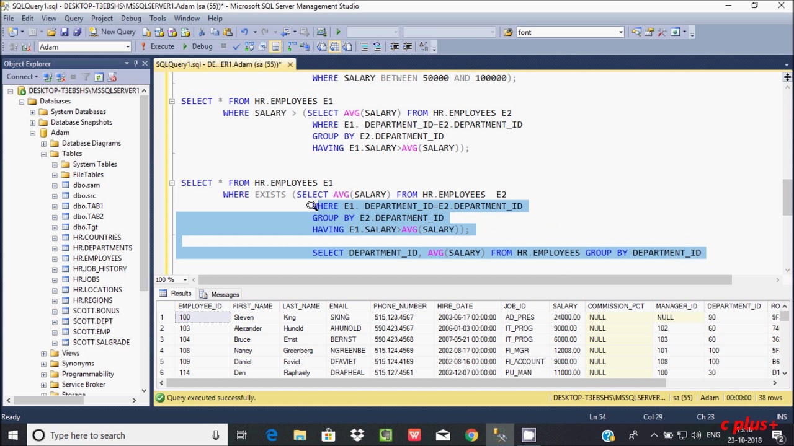Click the Parse checkmark icon

click(236, 46)
